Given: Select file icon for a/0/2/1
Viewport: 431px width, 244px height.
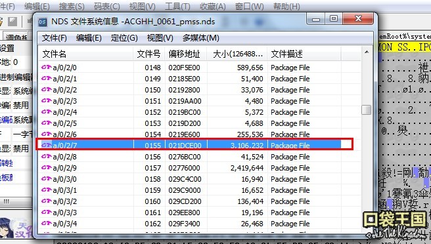Looking at the screenshot, I should point(47,79).
